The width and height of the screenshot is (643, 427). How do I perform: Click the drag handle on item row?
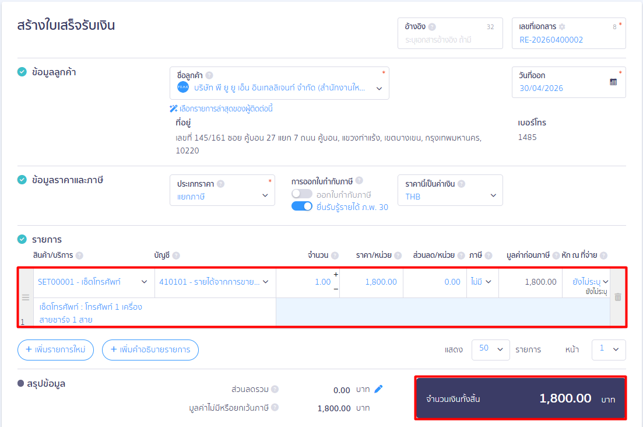click(x=25, y=297)
